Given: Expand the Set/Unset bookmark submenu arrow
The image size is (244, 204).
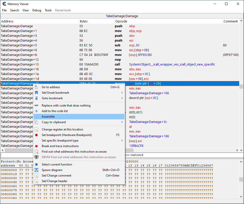Looking at the screenshot, I should [122, 93].
